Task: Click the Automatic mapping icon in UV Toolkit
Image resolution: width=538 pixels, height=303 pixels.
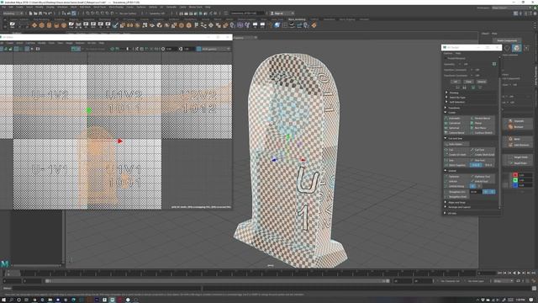Action: 446,118
